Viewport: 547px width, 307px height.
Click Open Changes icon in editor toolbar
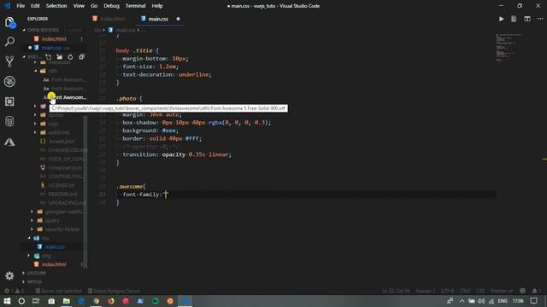point(514,19)
